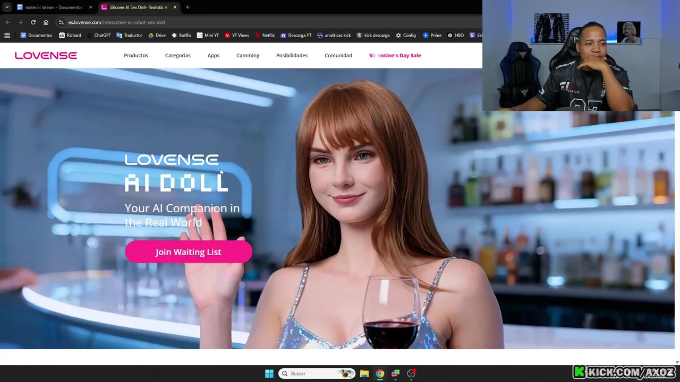This screenshot has width=680, height=382.
Task: Close the material stream Documentos tab
Action: pos(90,7)
